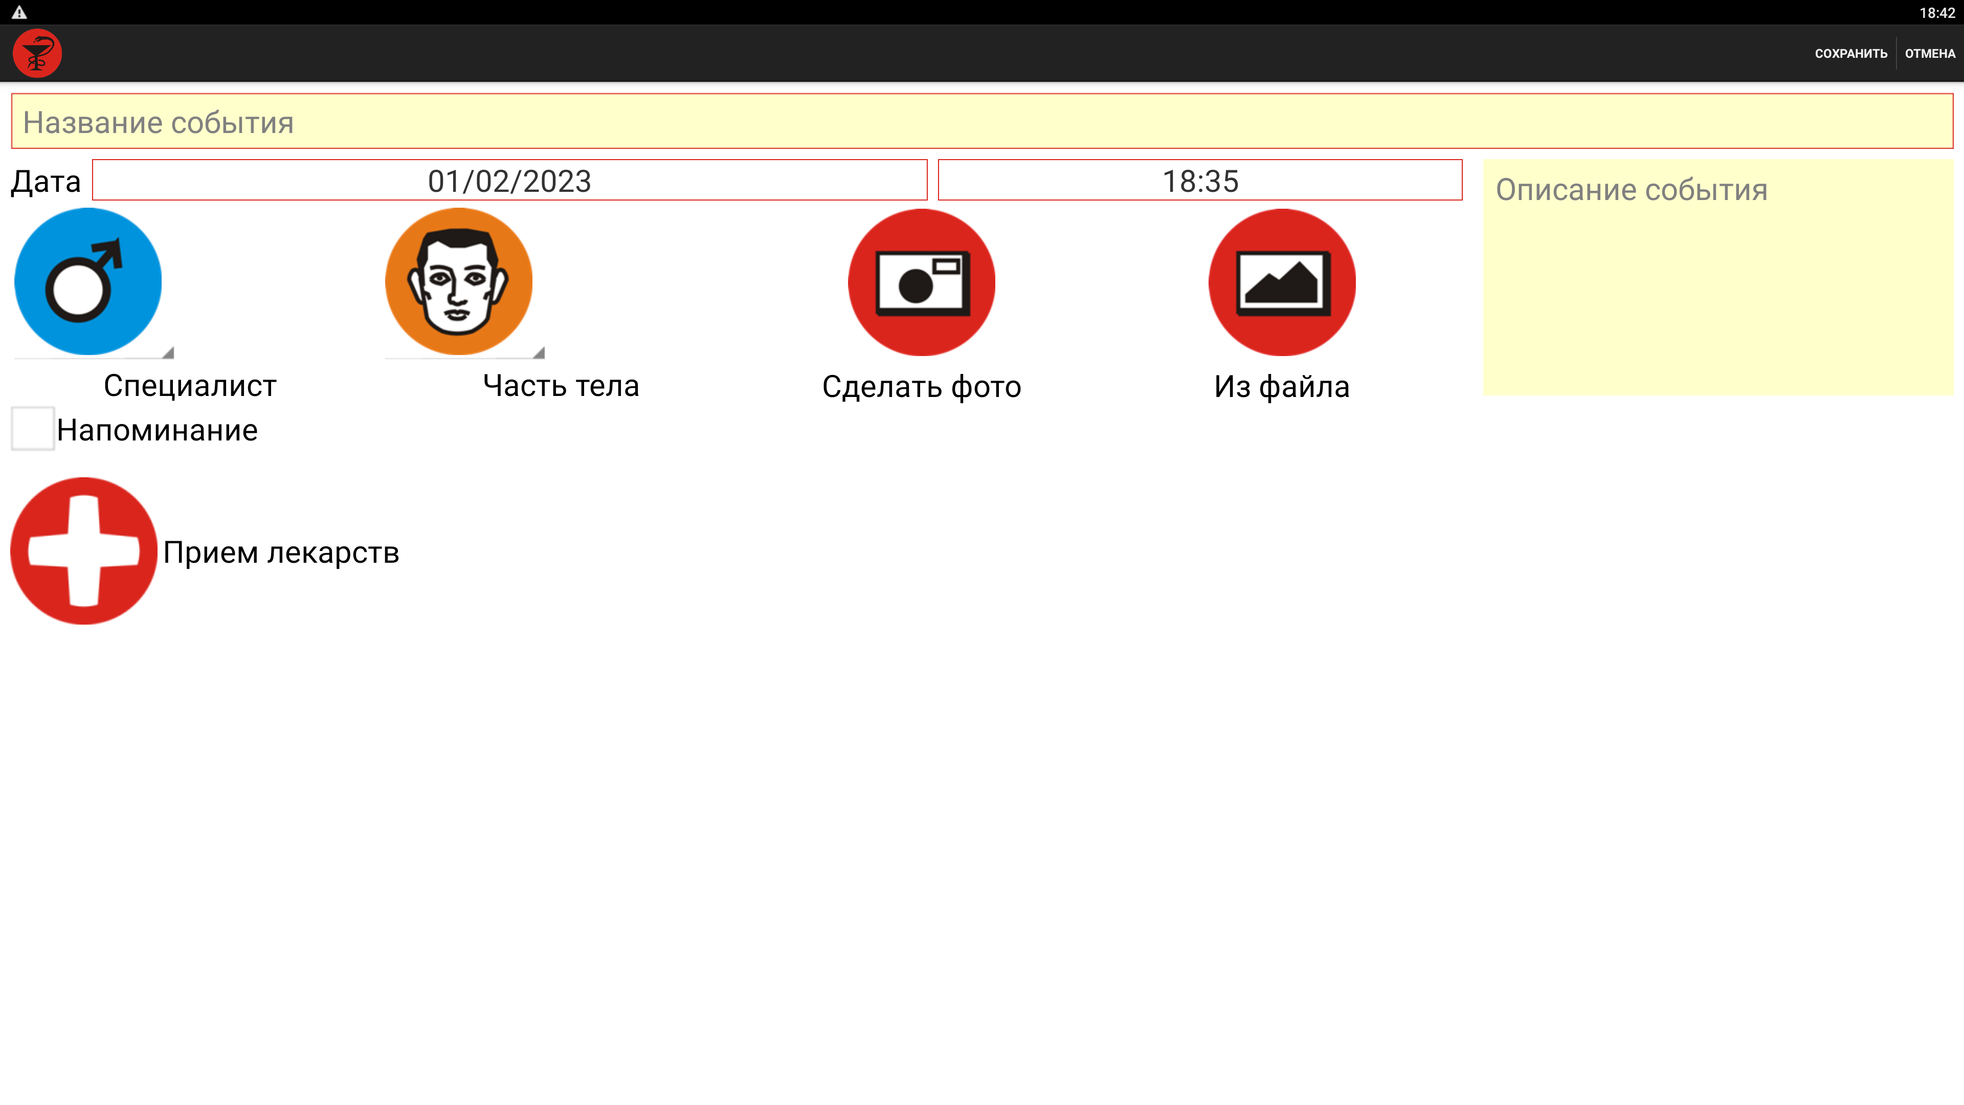Viewport: 1964px width, 1105px height.
Task: Click the Описание события text area
Action: [1718, 278]
